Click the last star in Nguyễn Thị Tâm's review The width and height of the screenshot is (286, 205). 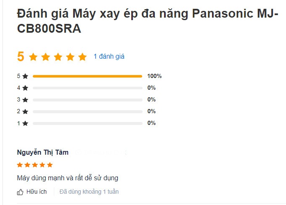[x=50, y=165]
